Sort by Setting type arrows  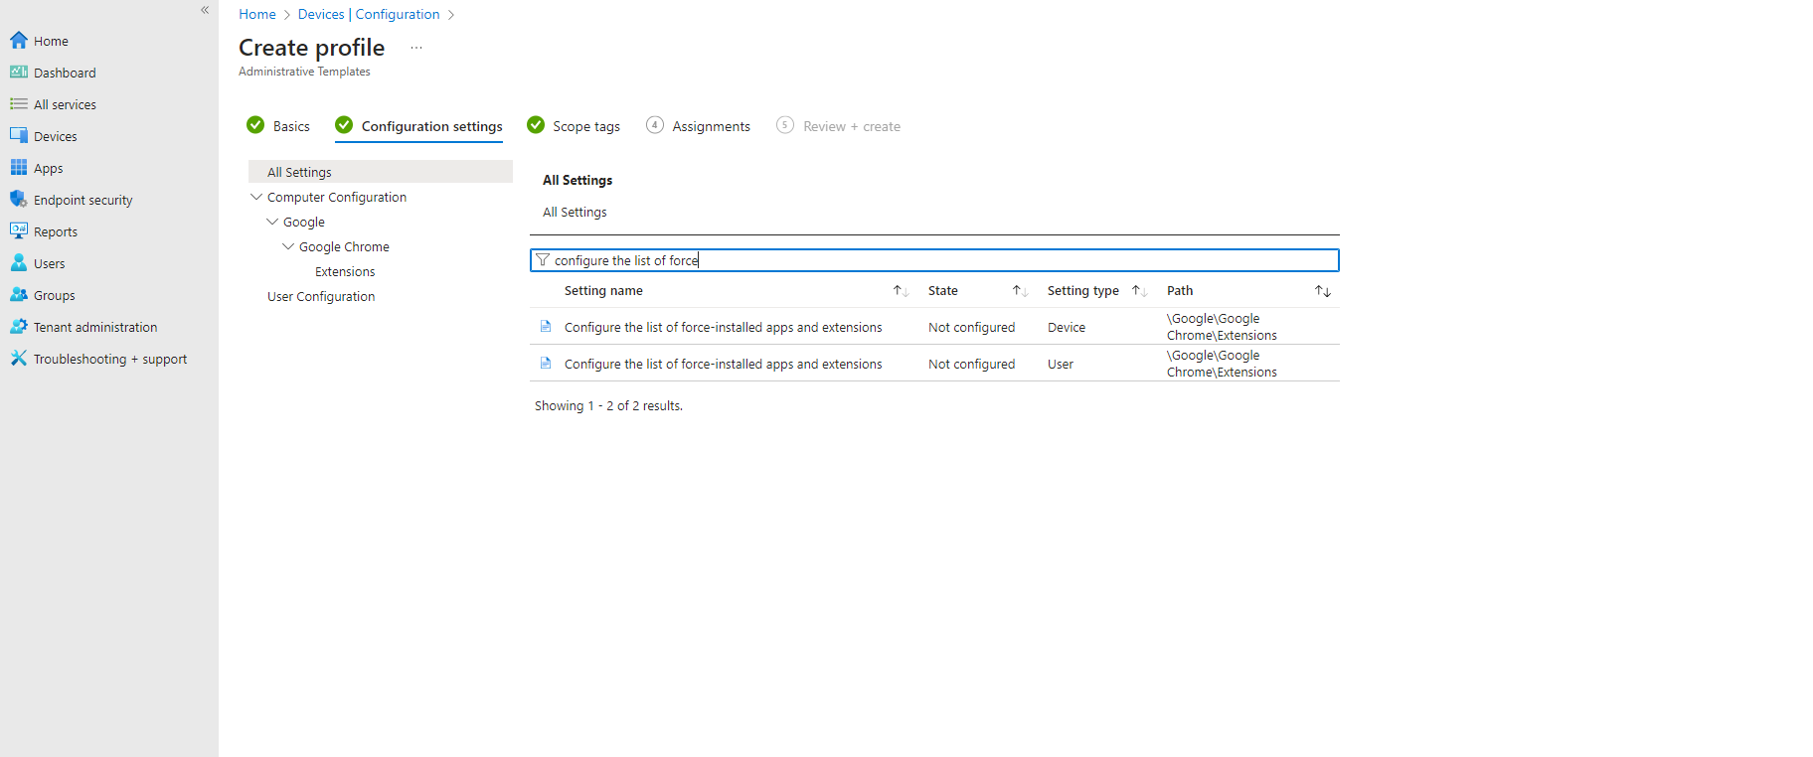point(1139,291)
